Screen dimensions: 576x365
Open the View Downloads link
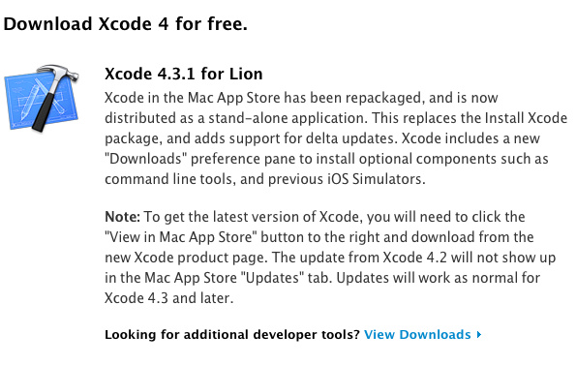417,335
